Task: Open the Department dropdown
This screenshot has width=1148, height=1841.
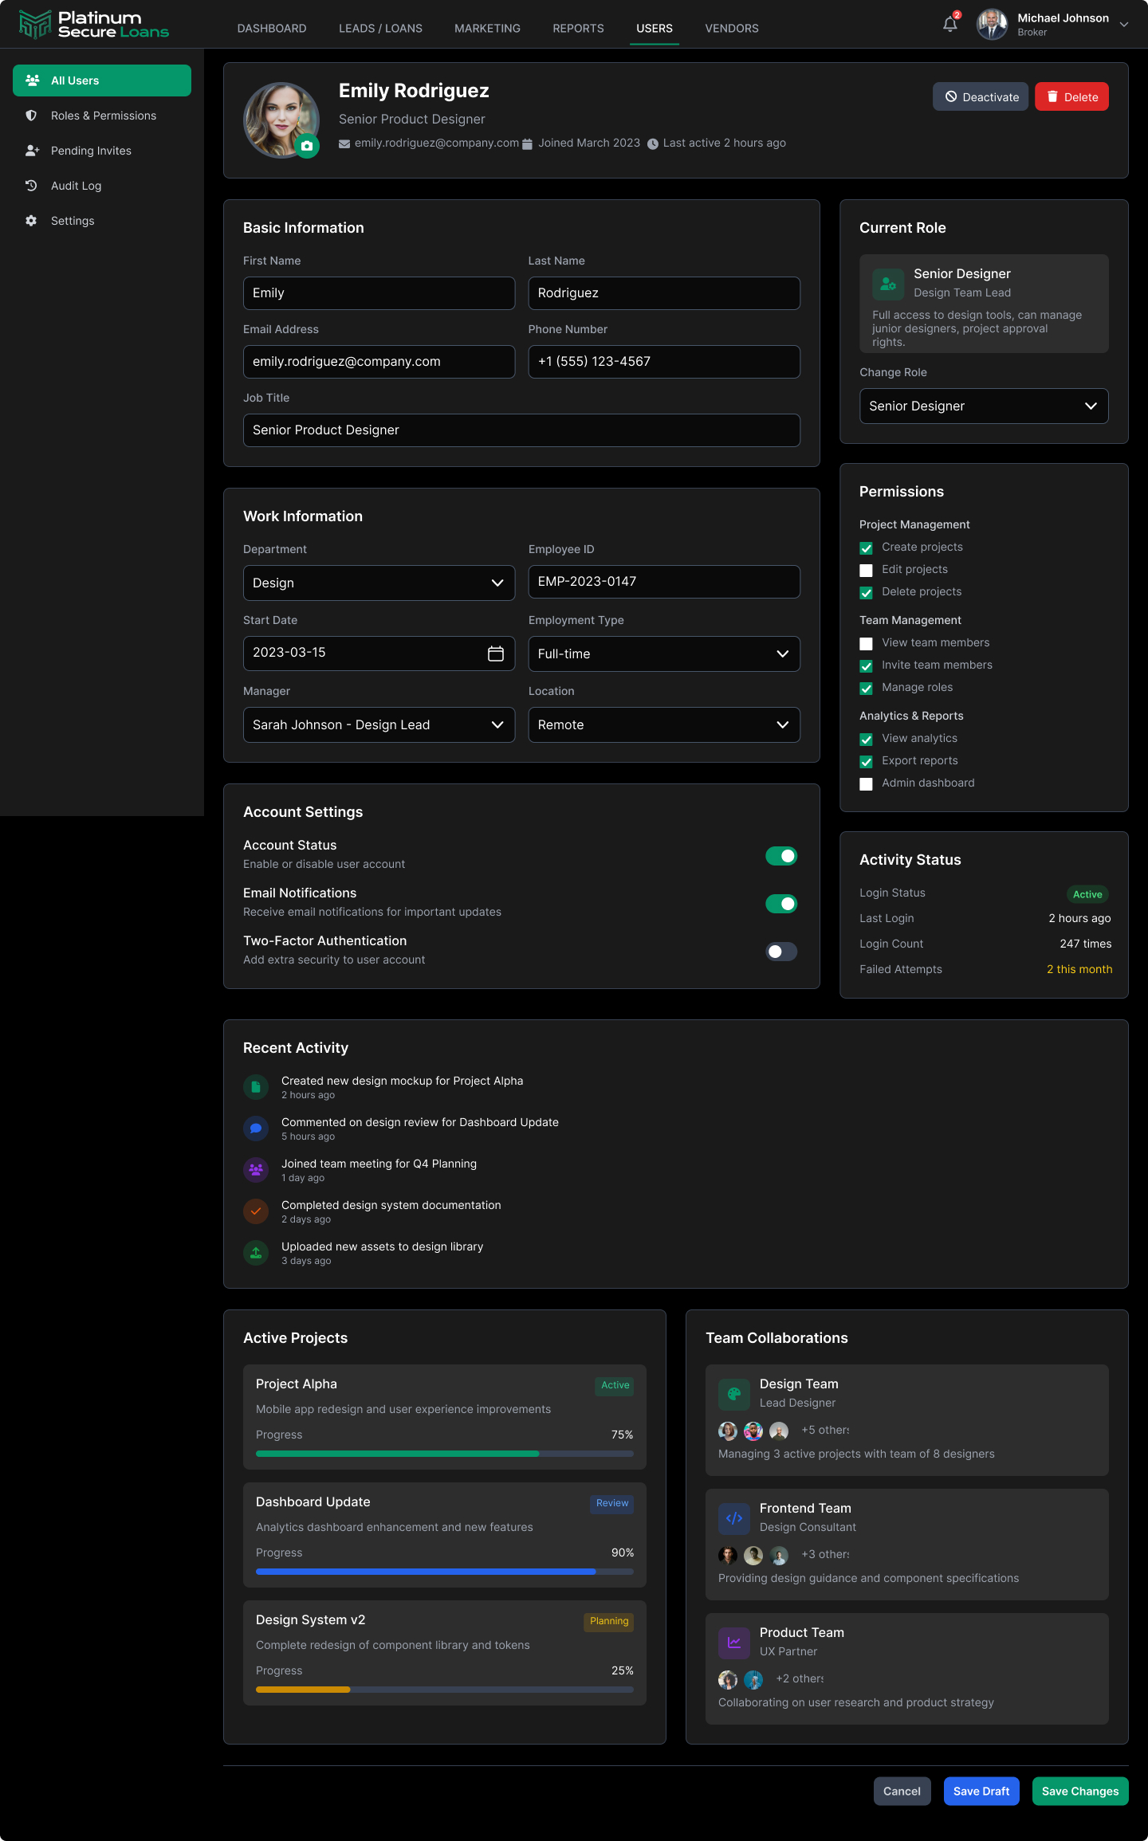Action: (379, 583)
